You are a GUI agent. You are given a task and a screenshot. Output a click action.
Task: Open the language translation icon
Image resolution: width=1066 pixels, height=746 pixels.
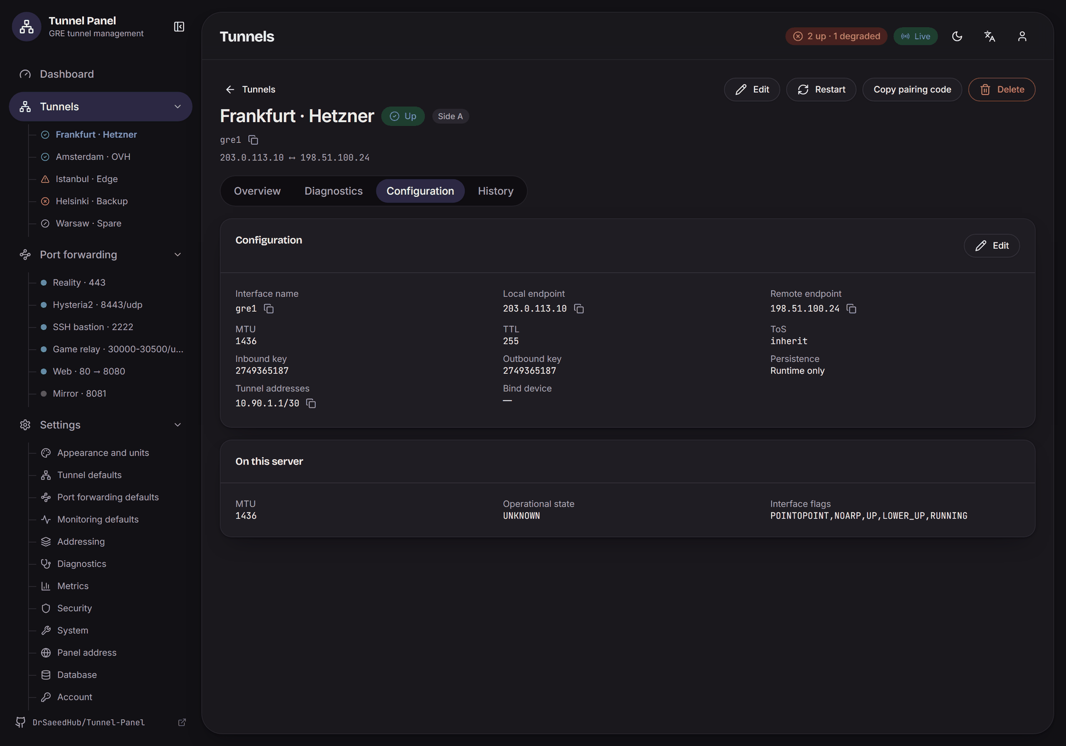pos(989,36)
